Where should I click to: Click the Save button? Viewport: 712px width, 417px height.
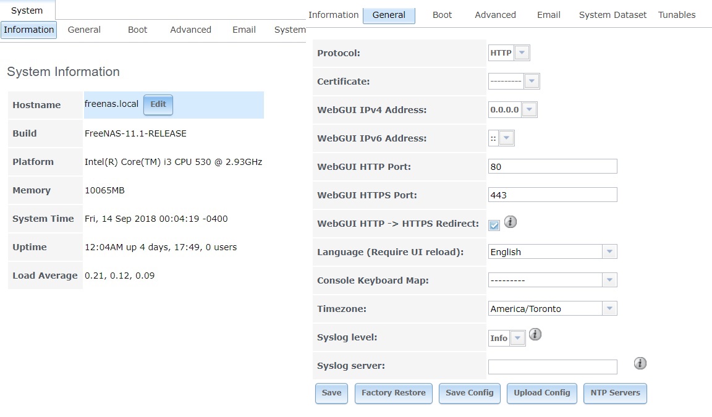pyautogui.click(x=331, y=393)
